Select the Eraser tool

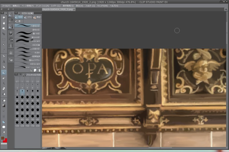click(x=4, y=88)
